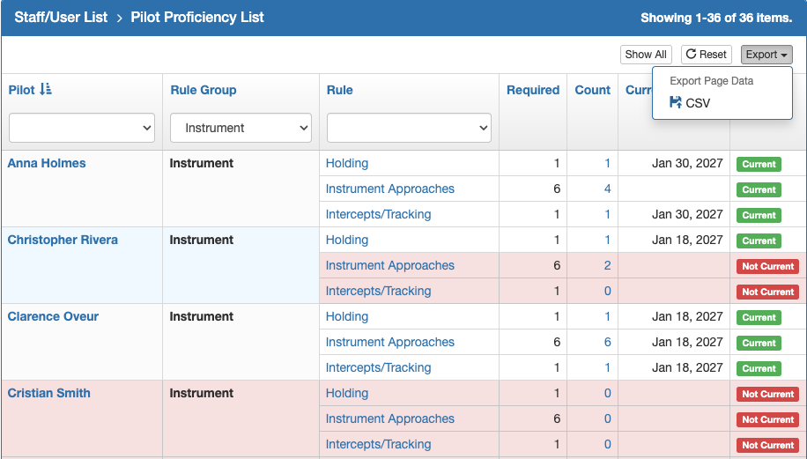Click Christopher Rivera's Holding rule

click(347, 240)
